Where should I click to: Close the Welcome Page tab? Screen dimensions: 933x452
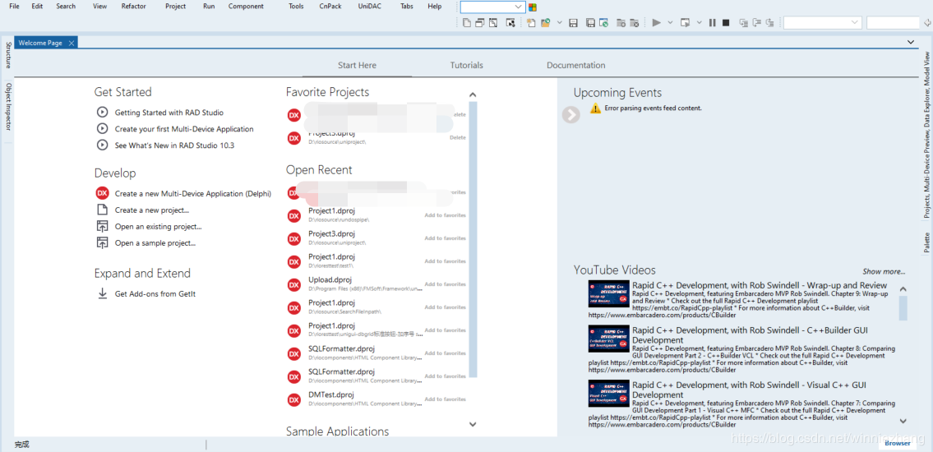[x=71, y=43]
